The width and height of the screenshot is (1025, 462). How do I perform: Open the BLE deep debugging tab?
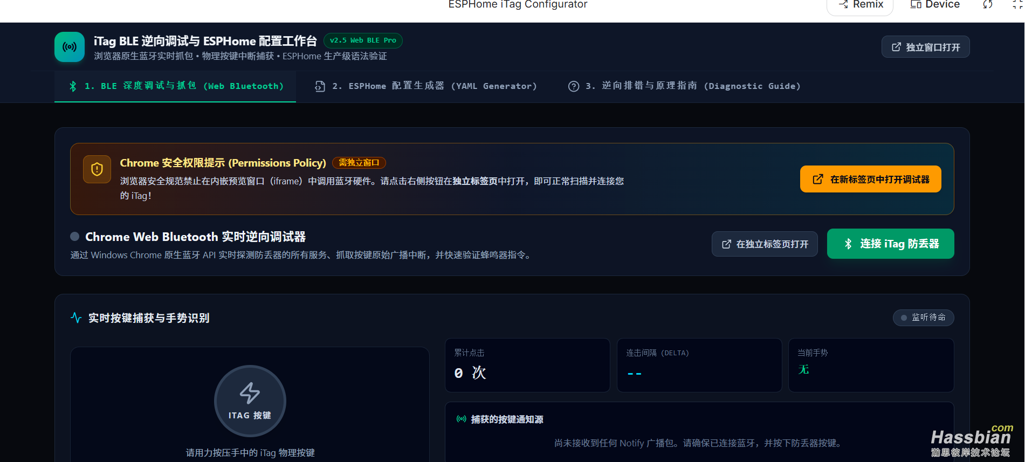175,86
